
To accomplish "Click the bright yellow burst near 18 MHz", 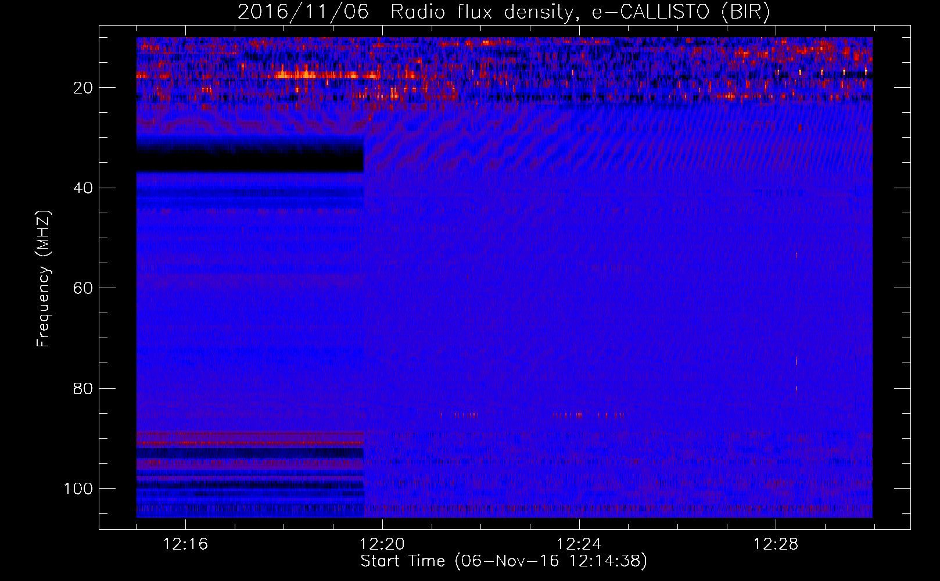I will click(296, 74).
